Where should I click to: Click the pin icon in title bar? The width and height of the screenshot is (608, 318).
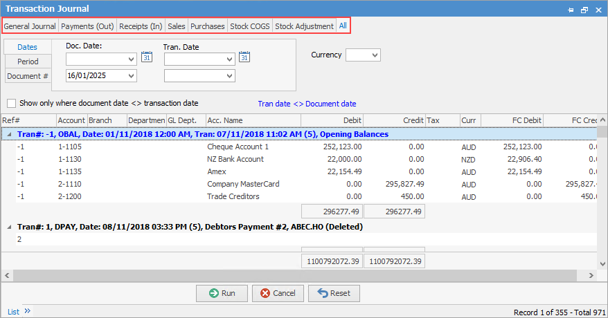click(x=571, y=10)
